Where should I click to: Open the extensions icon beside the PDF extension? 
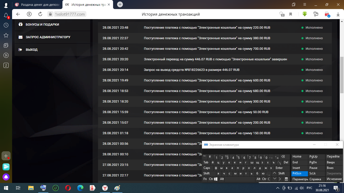316,14
